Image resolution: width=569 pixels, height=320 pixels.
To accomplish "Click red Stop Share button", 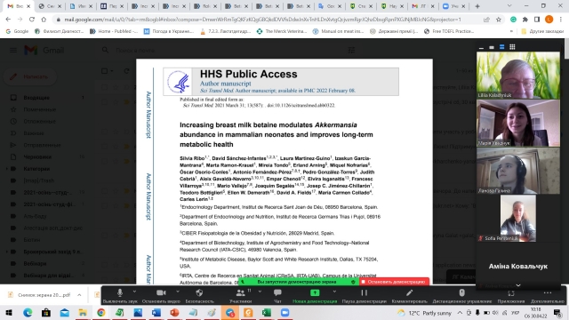I will coord(394,282).
